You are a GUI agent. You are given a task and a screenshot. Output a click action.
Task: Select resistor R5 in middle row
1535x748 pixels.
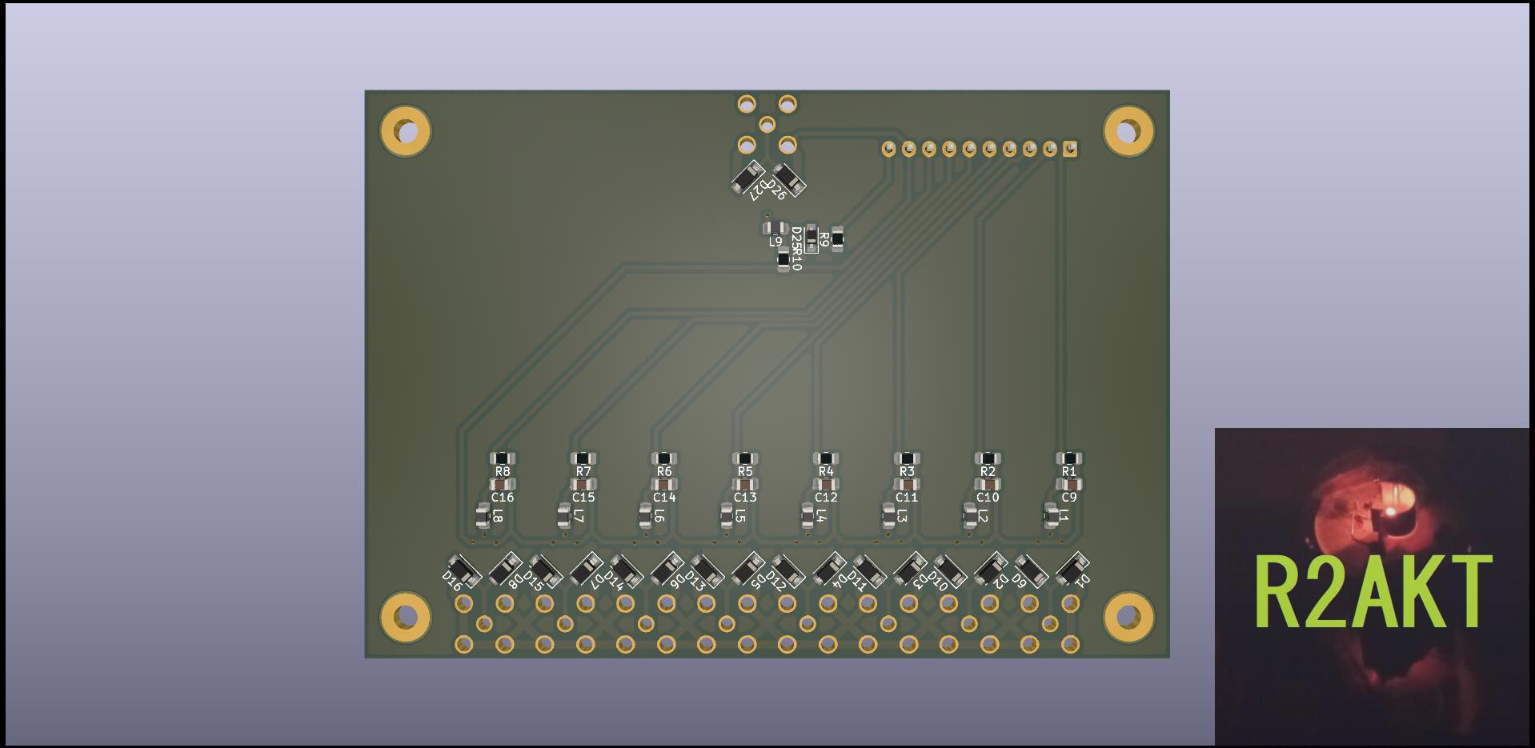744,458
